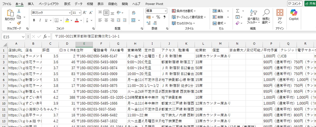Open Conditional Formatting (条件付き書式) menu

(x=184, y=11)
